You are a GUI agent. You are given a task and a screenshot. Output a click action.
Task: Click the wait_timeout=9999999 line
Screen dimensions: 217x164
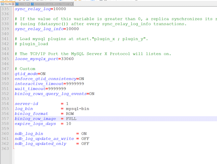41,89
